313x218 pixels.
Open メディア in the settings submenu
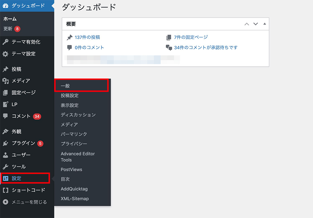tap(69, 124)
